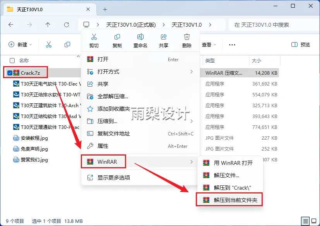Click the 14,208 KB size cell
320x226 pixels.
[266, 73]
